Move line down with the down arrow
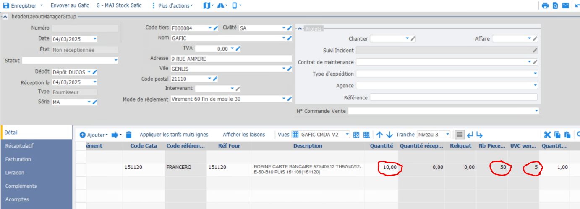Screen dimensions: 580x209 point(389,135)
